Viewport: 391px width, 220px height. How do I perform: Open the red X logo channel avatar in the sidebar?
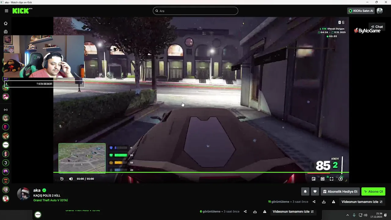pos(5,181)
